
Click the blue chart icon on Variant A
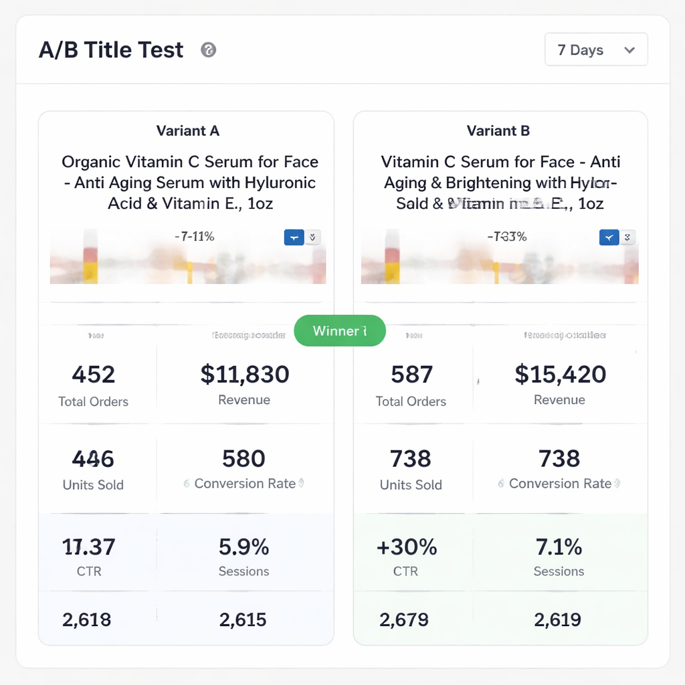click(x=294, y=237)
